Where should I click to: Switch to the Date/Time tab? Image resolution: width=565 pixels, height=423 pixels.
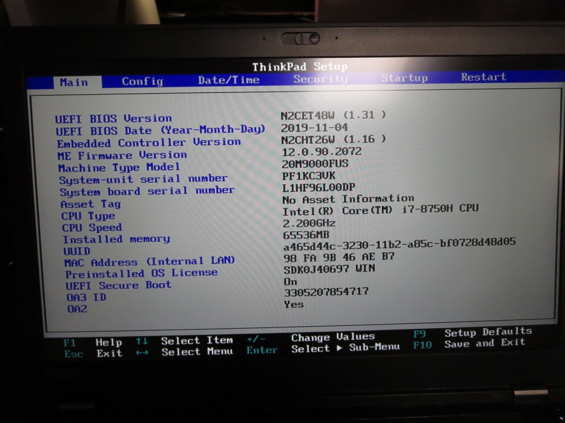[228, 80]
